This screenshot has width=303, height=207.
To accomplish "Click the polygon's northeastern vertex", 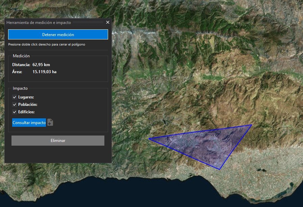I will coord(251,125).
